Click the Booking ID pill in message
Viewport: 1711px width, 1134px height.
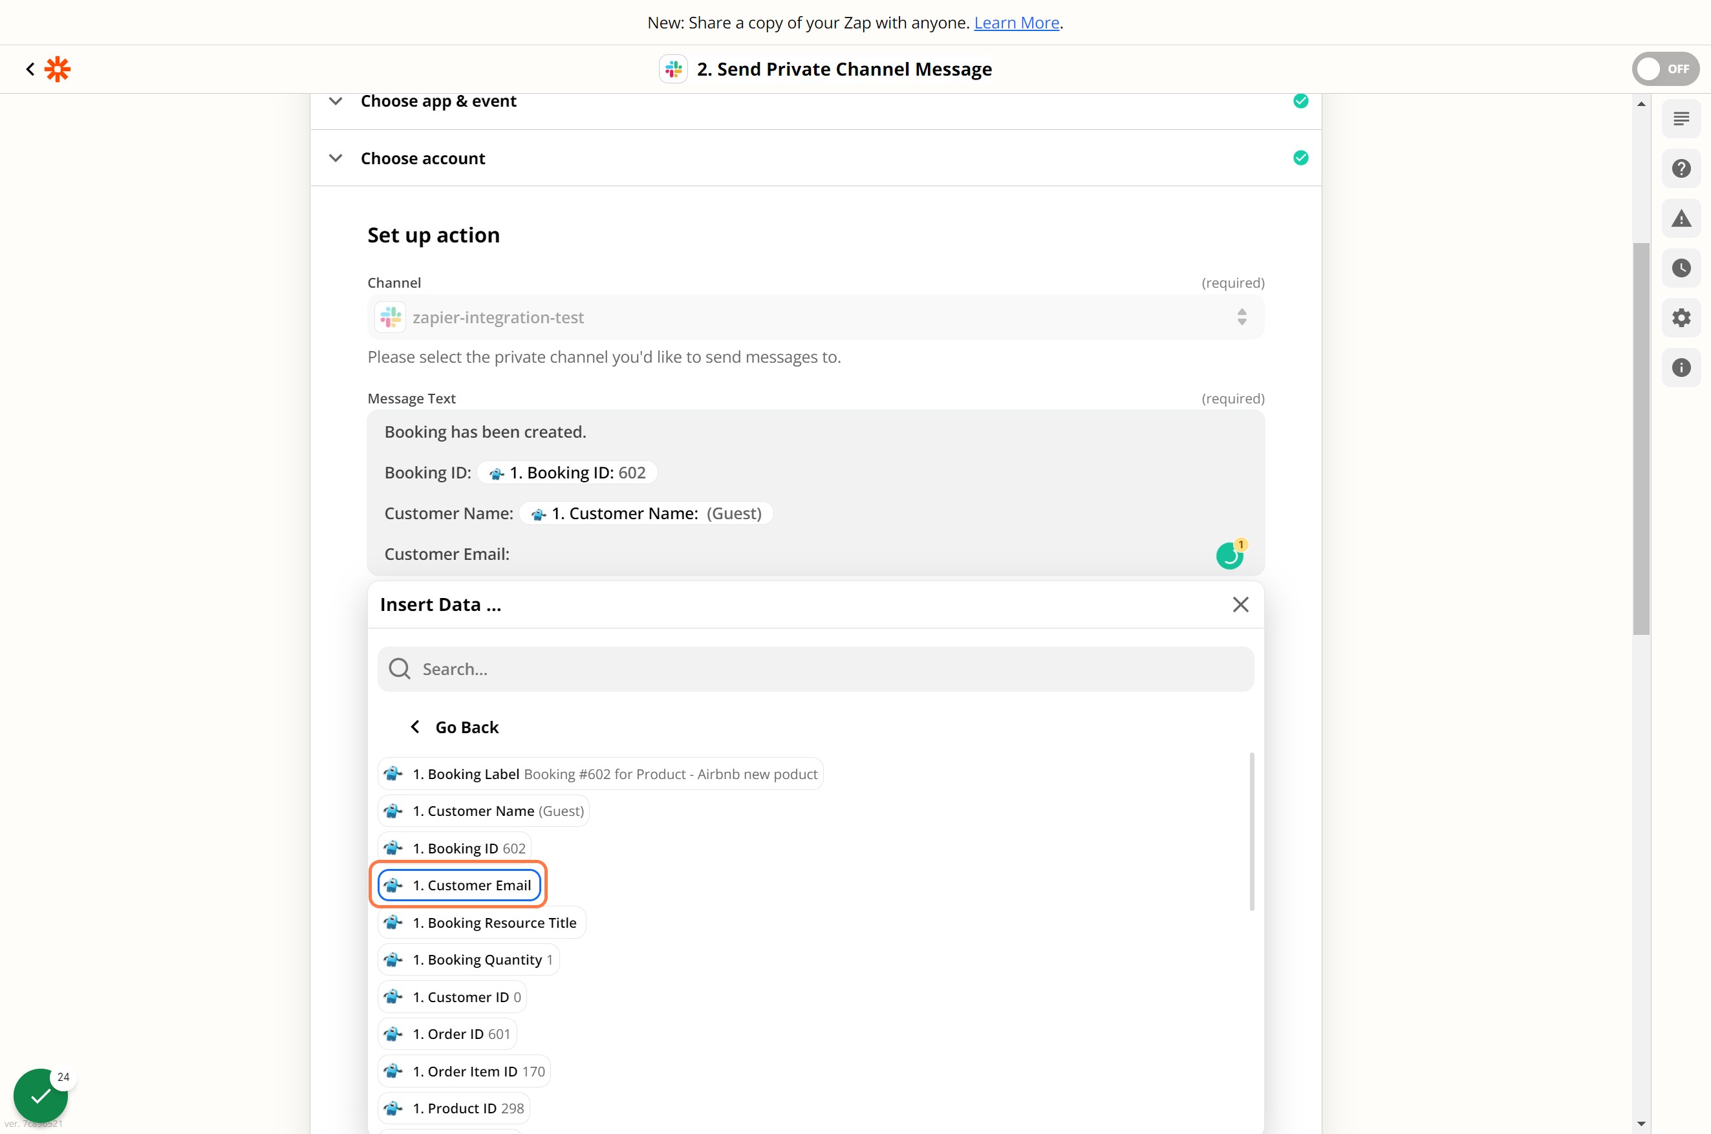point(567,473)
